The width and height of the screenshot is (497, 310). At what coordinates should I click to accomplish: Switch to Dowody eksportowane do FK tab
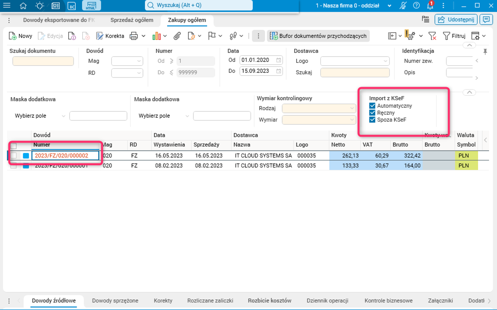coord(59,20)
